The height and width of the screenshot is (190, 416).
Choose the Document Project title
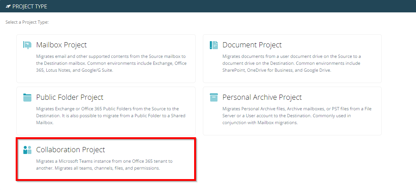252,45
